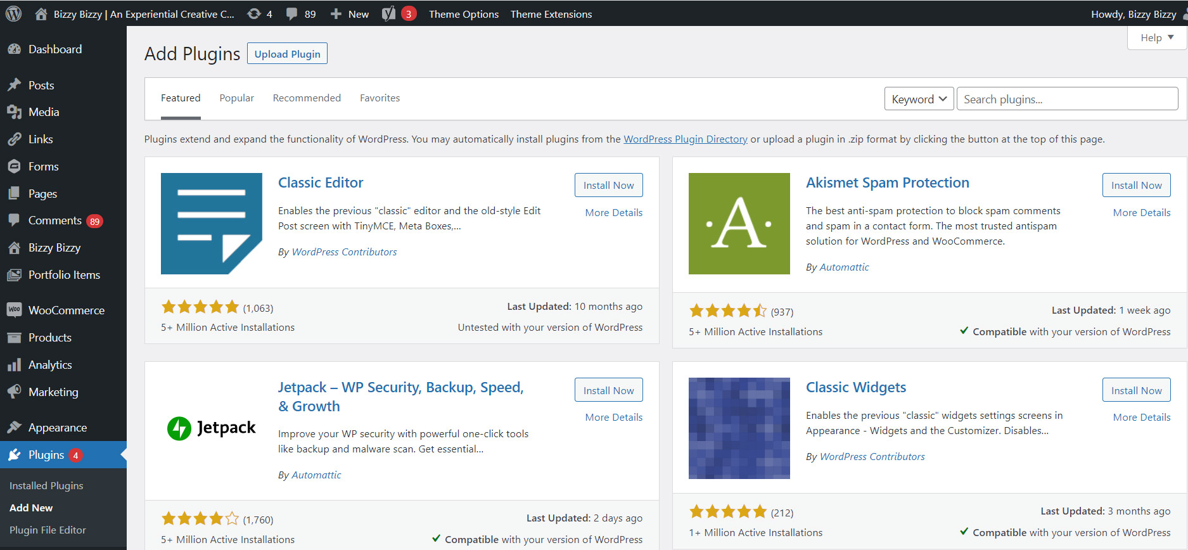Viewport: 1188px width, 550px height.
Task: Expand the Help panel
Action: 1156,37
